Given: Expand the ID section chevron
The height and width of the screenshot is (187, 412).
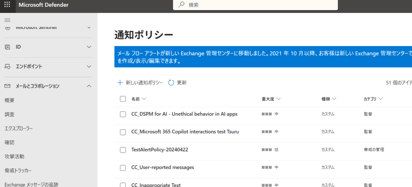Looking at the screenshot, I should click(89, 47).
